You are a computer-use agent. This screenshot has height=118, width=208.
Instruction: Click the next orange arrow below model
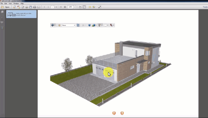pyautogui.click(x=122, y=113)
